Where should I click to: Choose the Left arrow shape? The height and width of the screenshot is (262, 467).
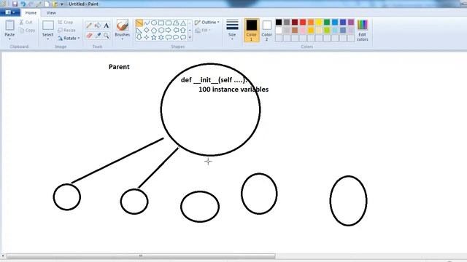(176, 31)
